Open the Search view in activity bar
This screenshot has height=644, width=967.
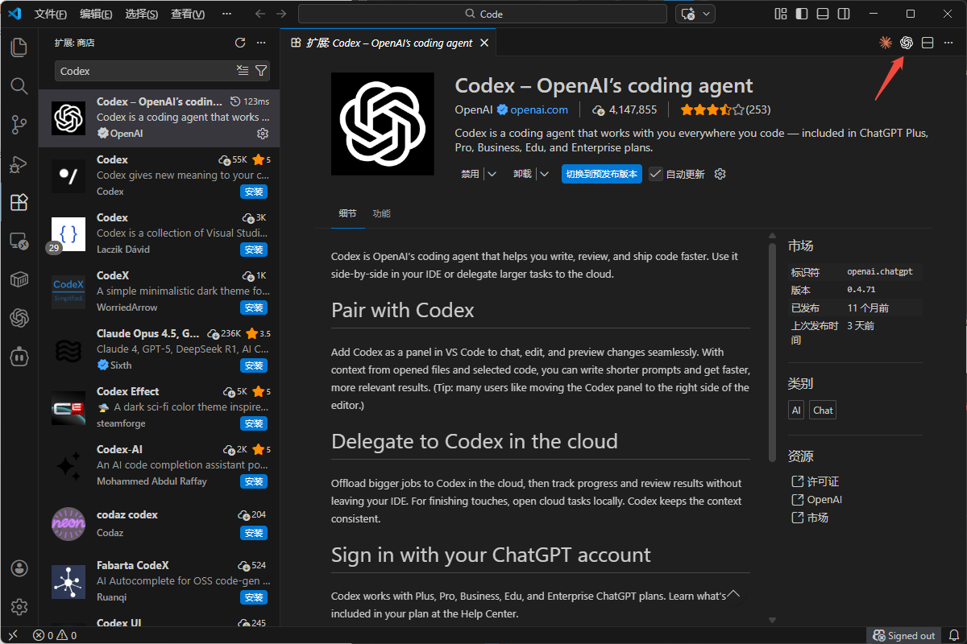point(19,86)
